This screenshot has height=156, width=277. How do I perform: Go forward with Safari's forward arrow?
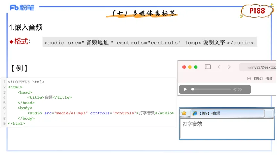point(229,67)
